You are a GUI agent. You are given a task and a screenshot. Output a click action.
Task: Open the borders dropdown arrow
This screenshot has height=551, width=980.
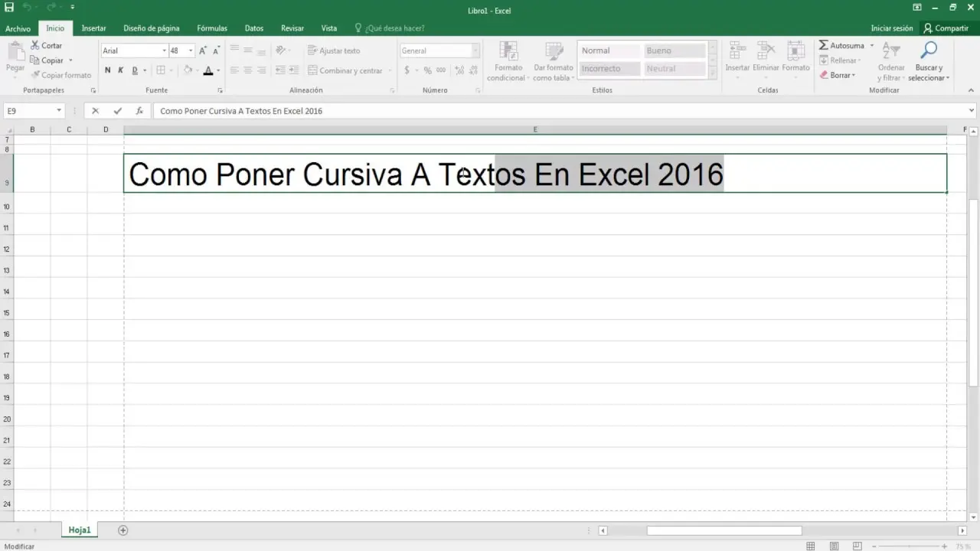[171, 70]
